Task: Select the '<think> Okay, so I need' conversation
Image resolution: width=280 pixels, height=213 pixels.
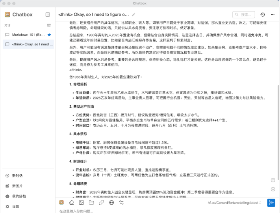Action: point(28,44)
